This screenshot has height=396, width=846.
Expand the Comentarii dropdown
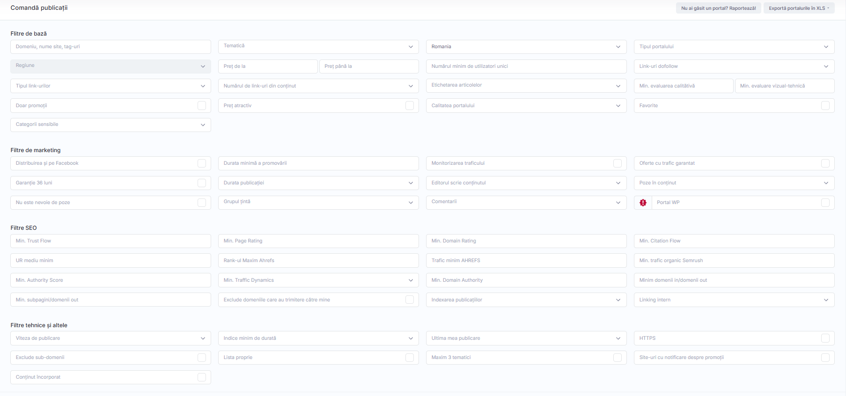(526, 203)
